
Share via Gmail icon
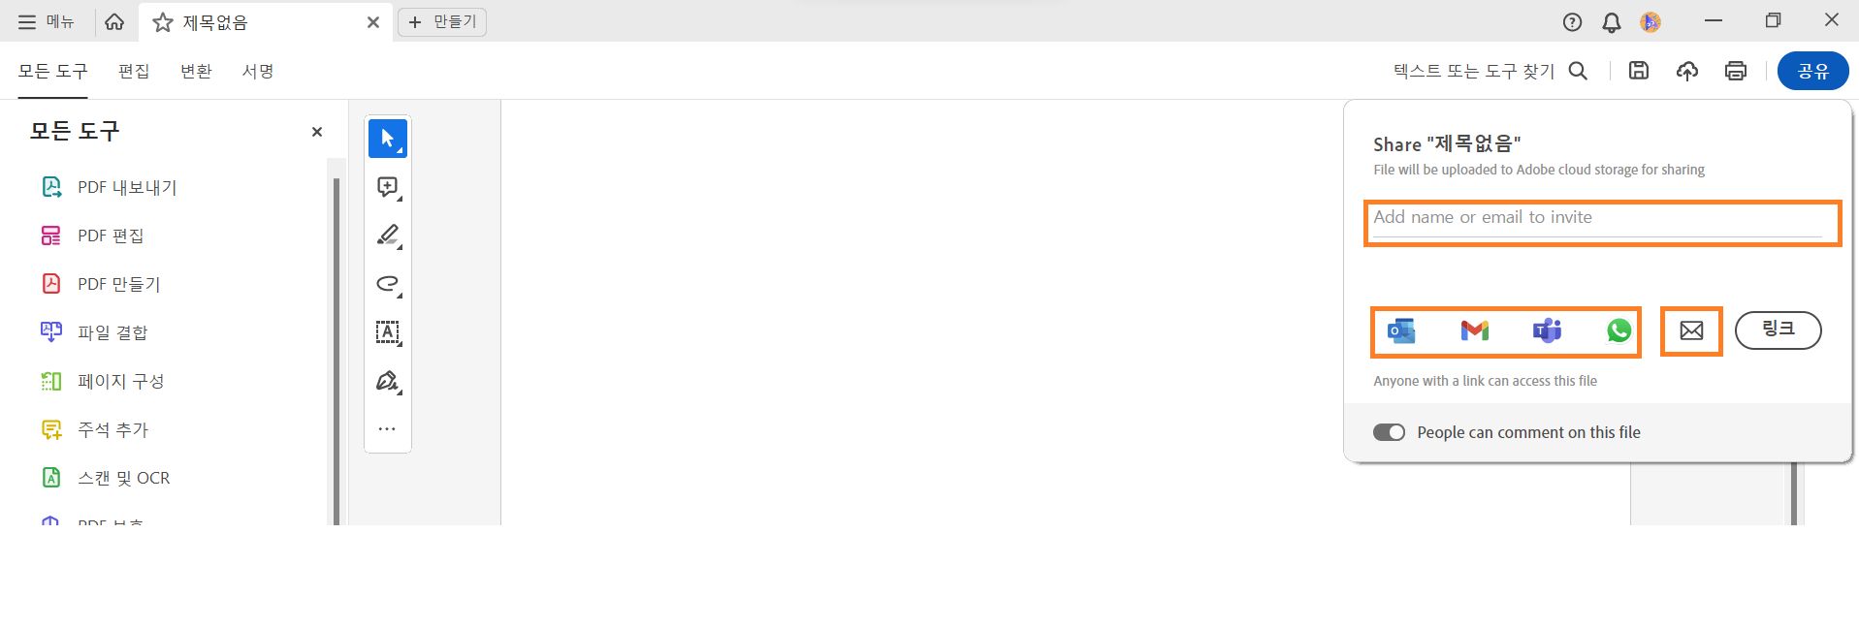[1474, 330]
